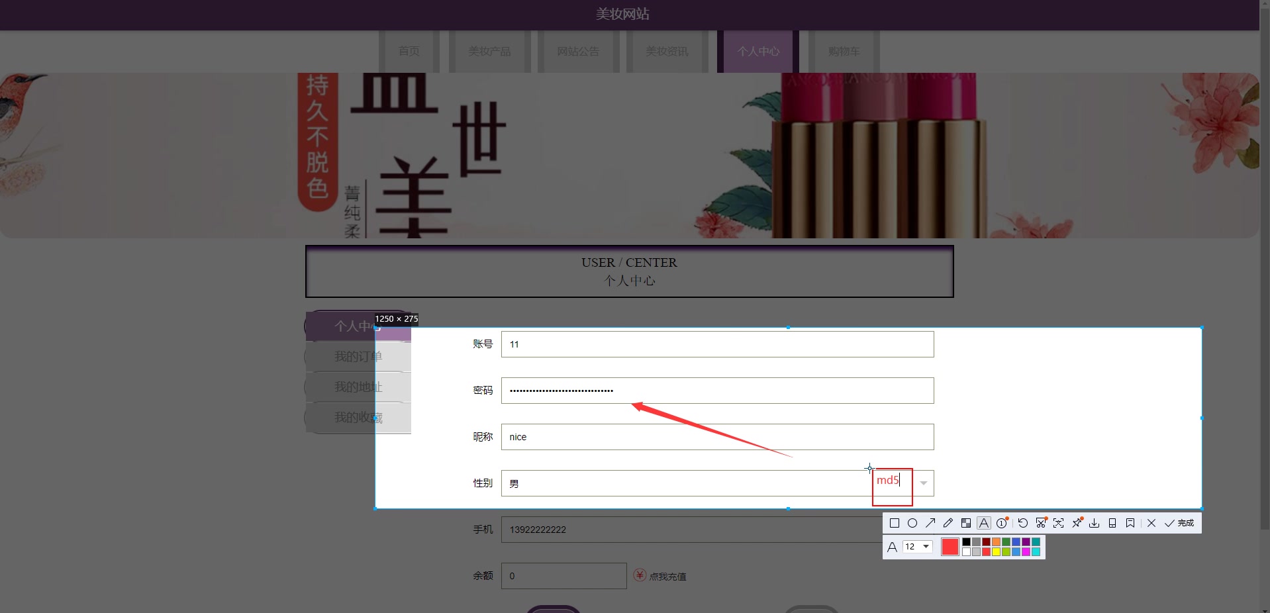
Task: Pin the screenshot to screen
Action: coord(1076,523)
